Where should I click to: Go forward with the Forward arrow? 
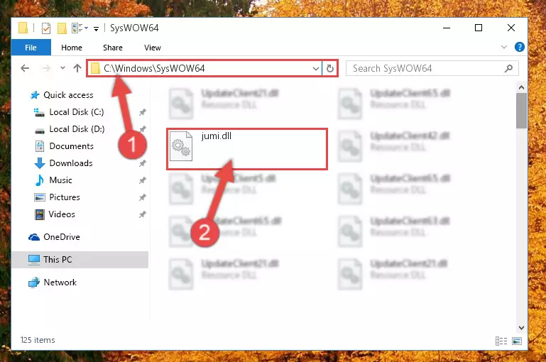[x=45, y=68]
